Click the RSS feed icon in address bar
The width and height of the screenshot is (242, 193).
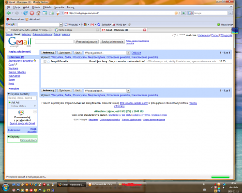(176, 13)
